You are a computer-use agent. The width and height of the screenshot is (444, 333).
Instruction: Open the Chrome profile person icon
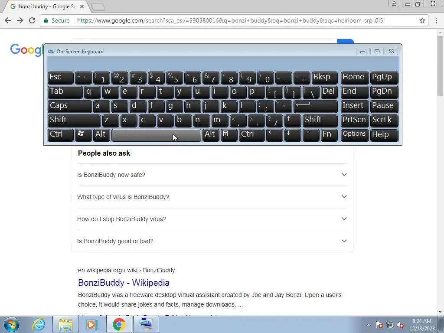point(394,3)
